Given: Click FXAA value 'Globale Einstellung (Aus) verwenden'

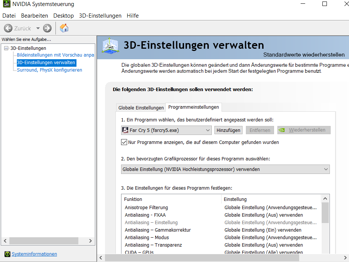Looking at the screenshot, I should [x=264, y=215].
